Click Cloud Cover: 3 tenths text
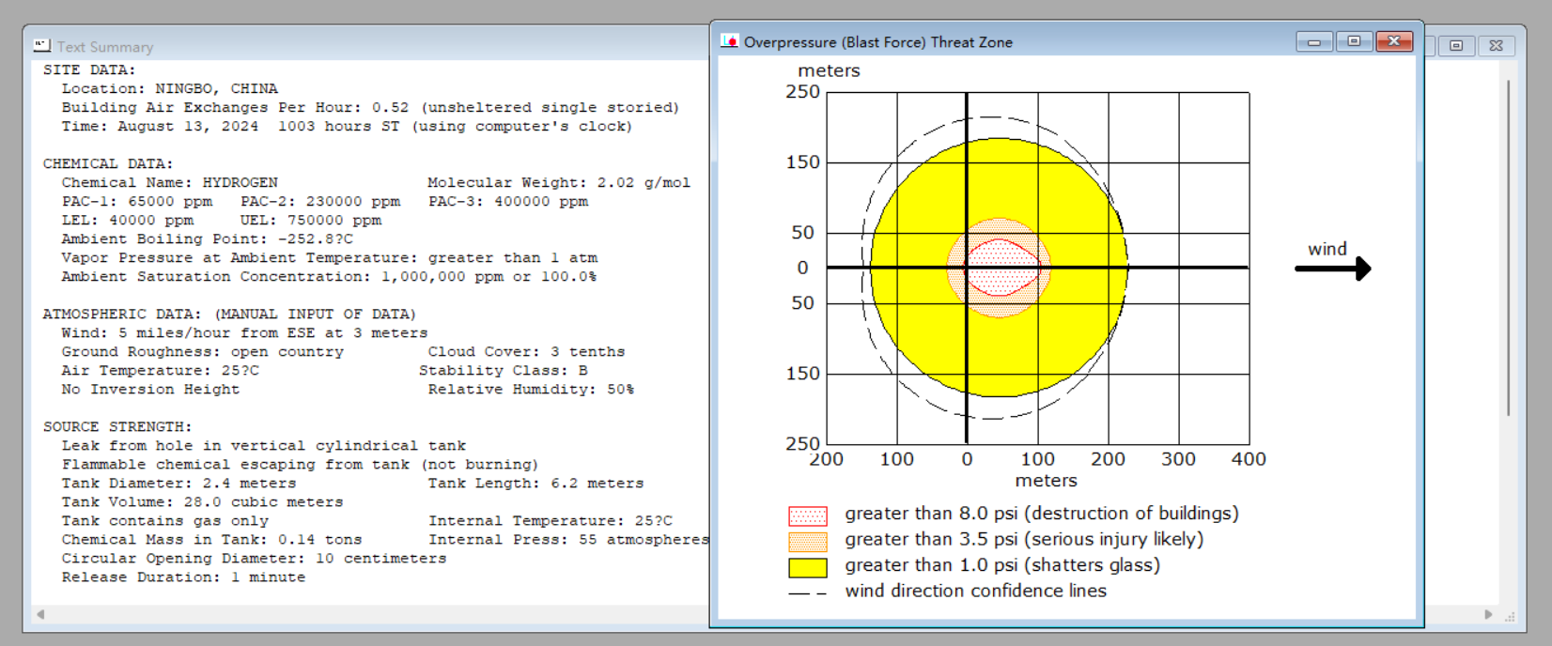This screenshot has width=1552, height=646. point(526,352)
